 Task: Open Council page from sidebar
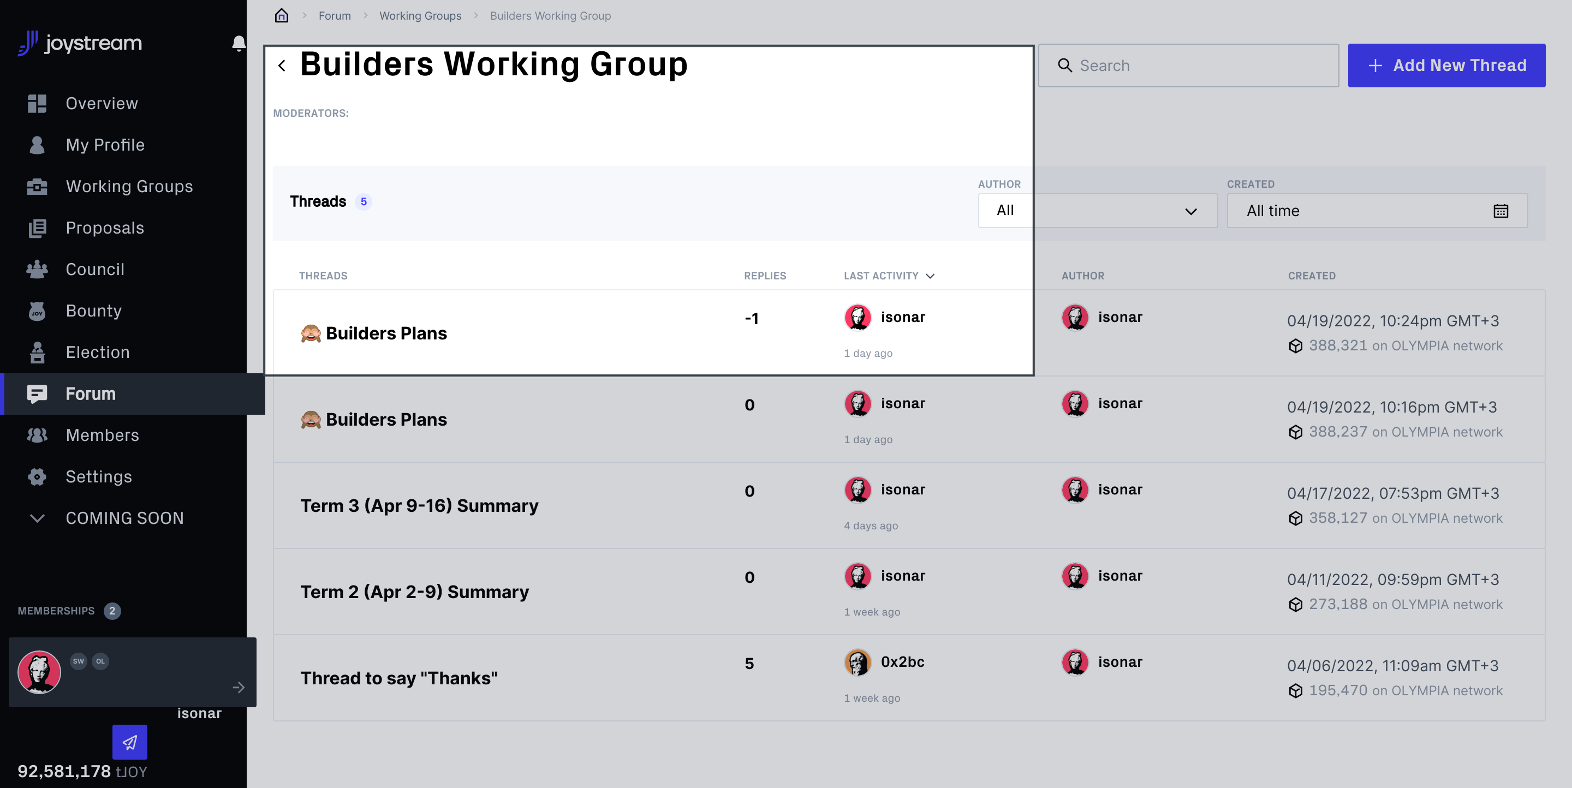(x=94, y=270)
